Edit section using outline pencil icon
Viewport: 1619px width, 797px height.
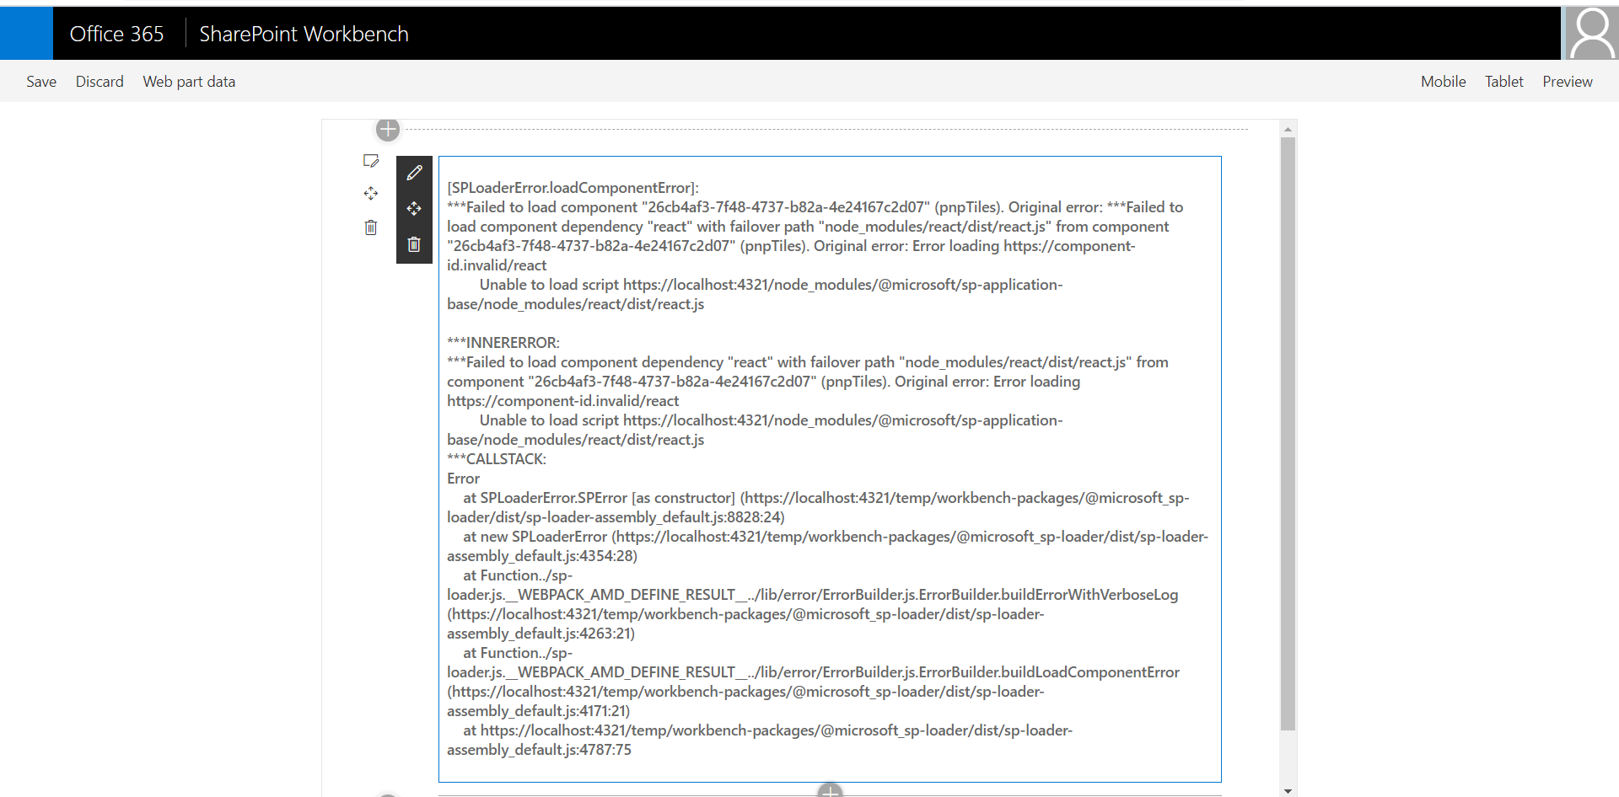[x=371, y=161]
